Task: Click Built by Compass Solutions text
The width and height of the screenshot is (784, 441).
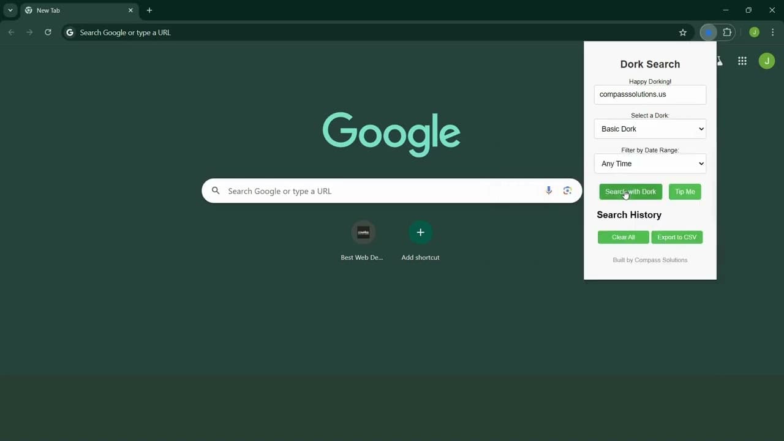Action: [x=650, y=260]
